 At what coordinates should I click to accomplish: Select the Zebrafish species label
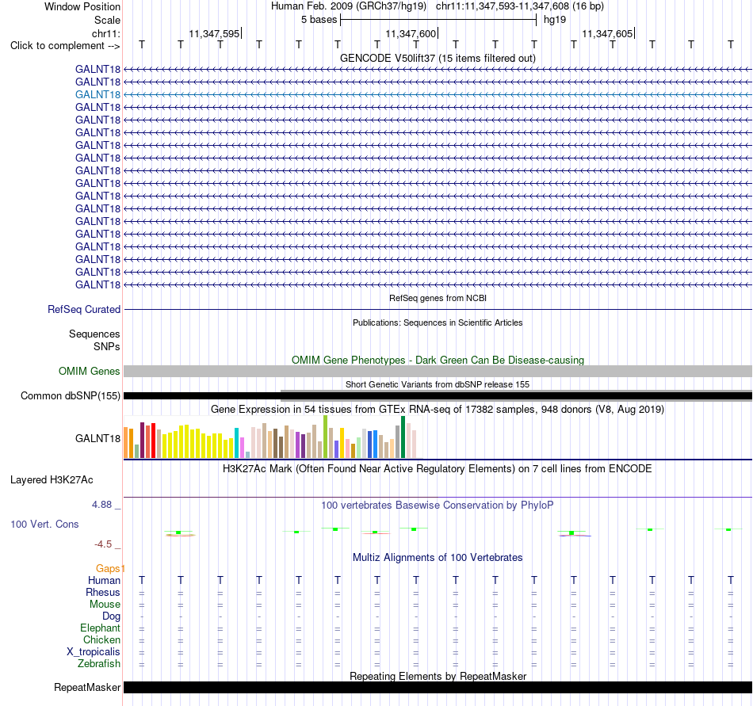point(99,664)
